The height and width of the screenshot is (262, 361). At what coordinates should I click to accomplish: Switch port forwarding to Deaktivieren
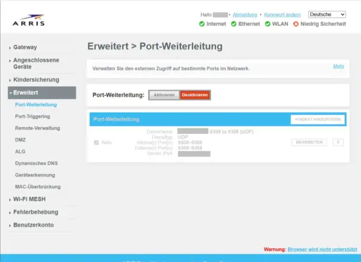(x=195, y=95)
